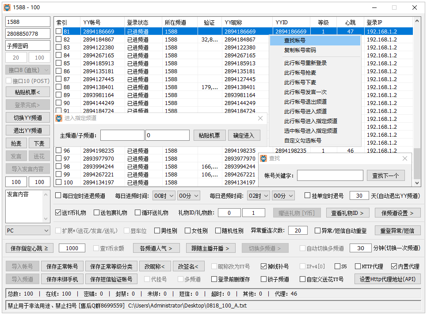Enable 循环送礼物 checkbox
427x315 pixels.
[137, 213]
